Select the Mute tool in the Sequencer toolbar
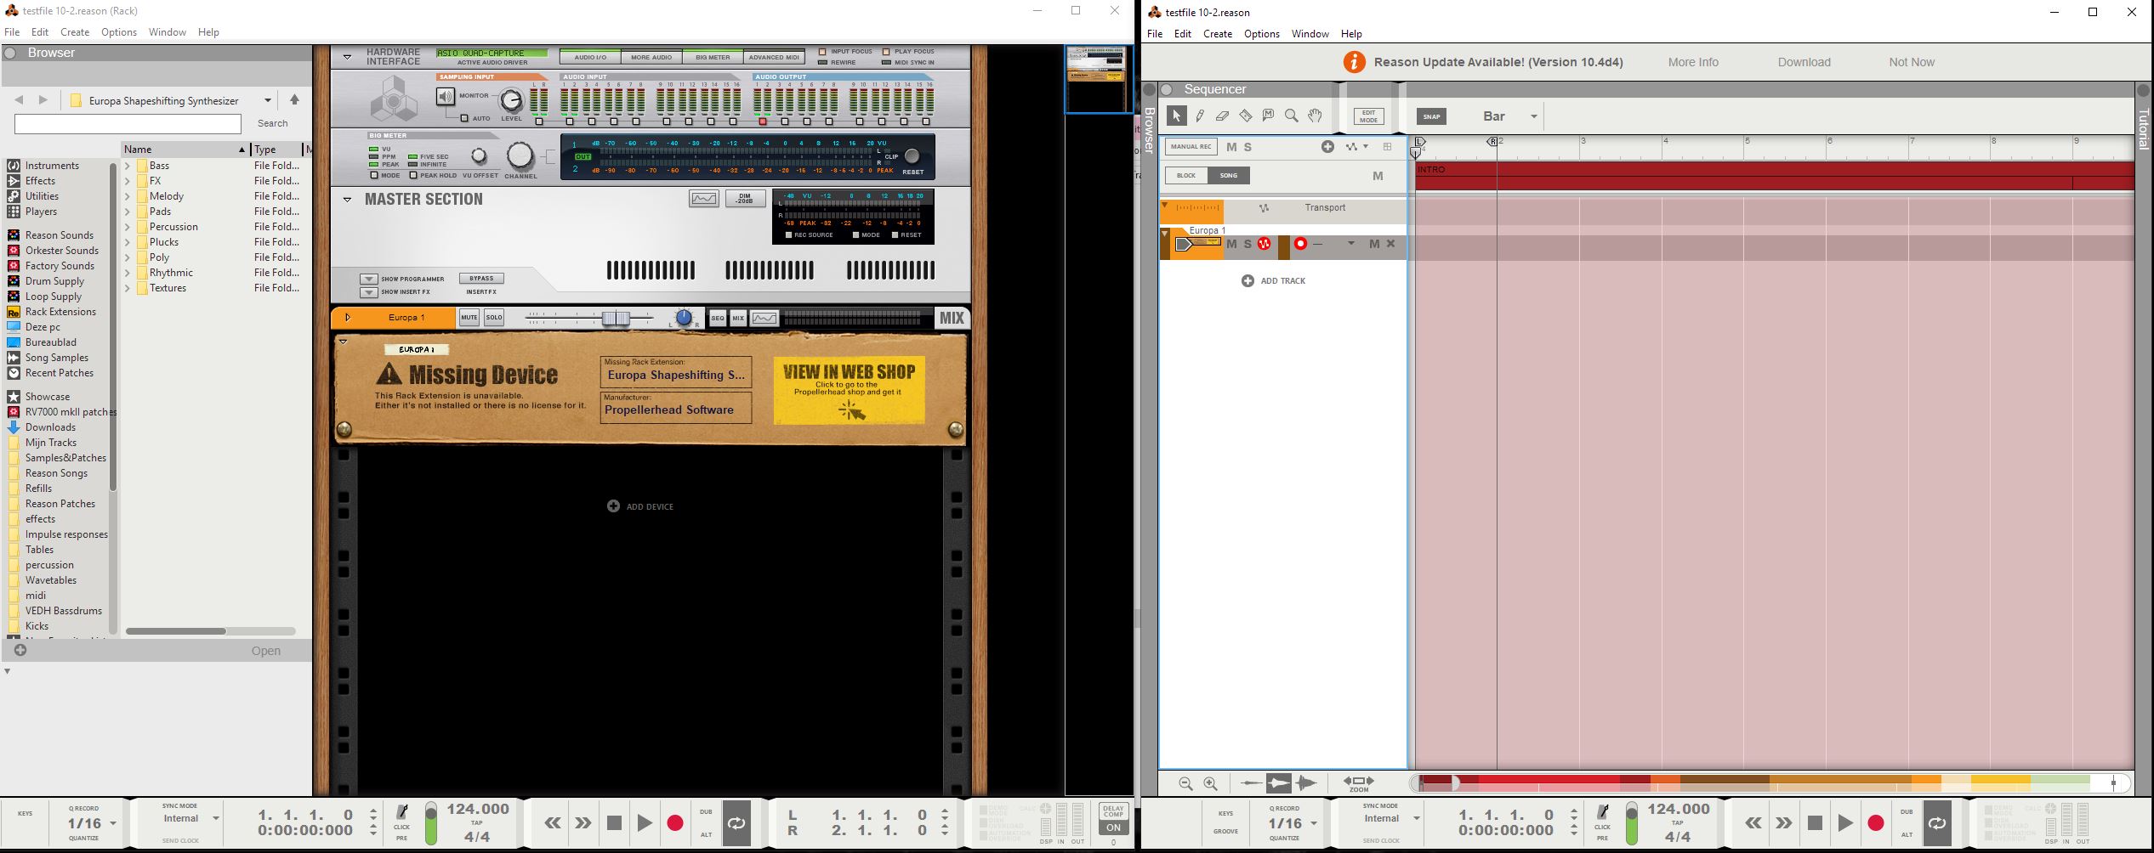The width and height of the screenshot is (2154, 853). point(1268,116)
